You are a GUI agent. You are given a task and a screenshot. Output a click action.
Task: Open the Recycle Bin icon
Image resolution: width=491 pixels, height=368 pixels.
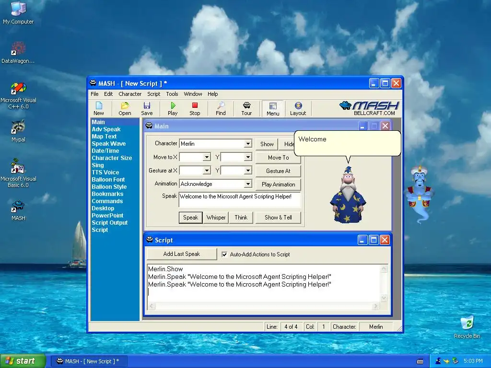(x=467, y=327)
